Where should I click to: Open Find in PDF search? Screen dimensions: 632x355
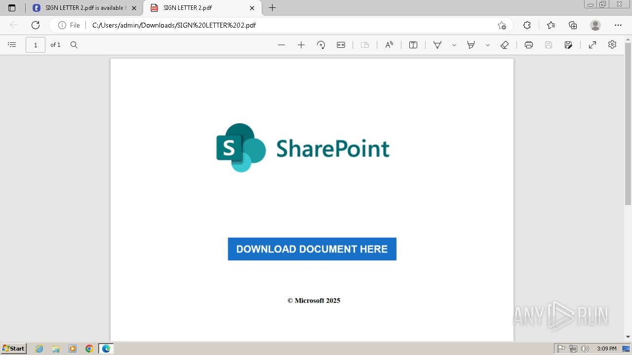click(74, 45)
